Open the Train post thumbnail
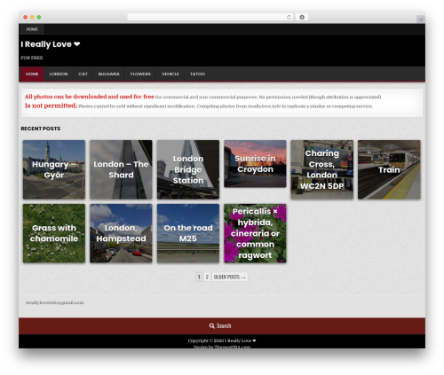The width and height of the screenshot is (444, 375). (389, 169)
